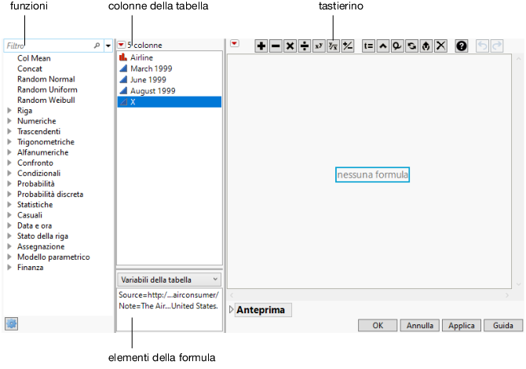The height and width of the screenshot is (369, 526).
Task: Open the red triangle menu above formula editor
Action: (x=235, y=44)
